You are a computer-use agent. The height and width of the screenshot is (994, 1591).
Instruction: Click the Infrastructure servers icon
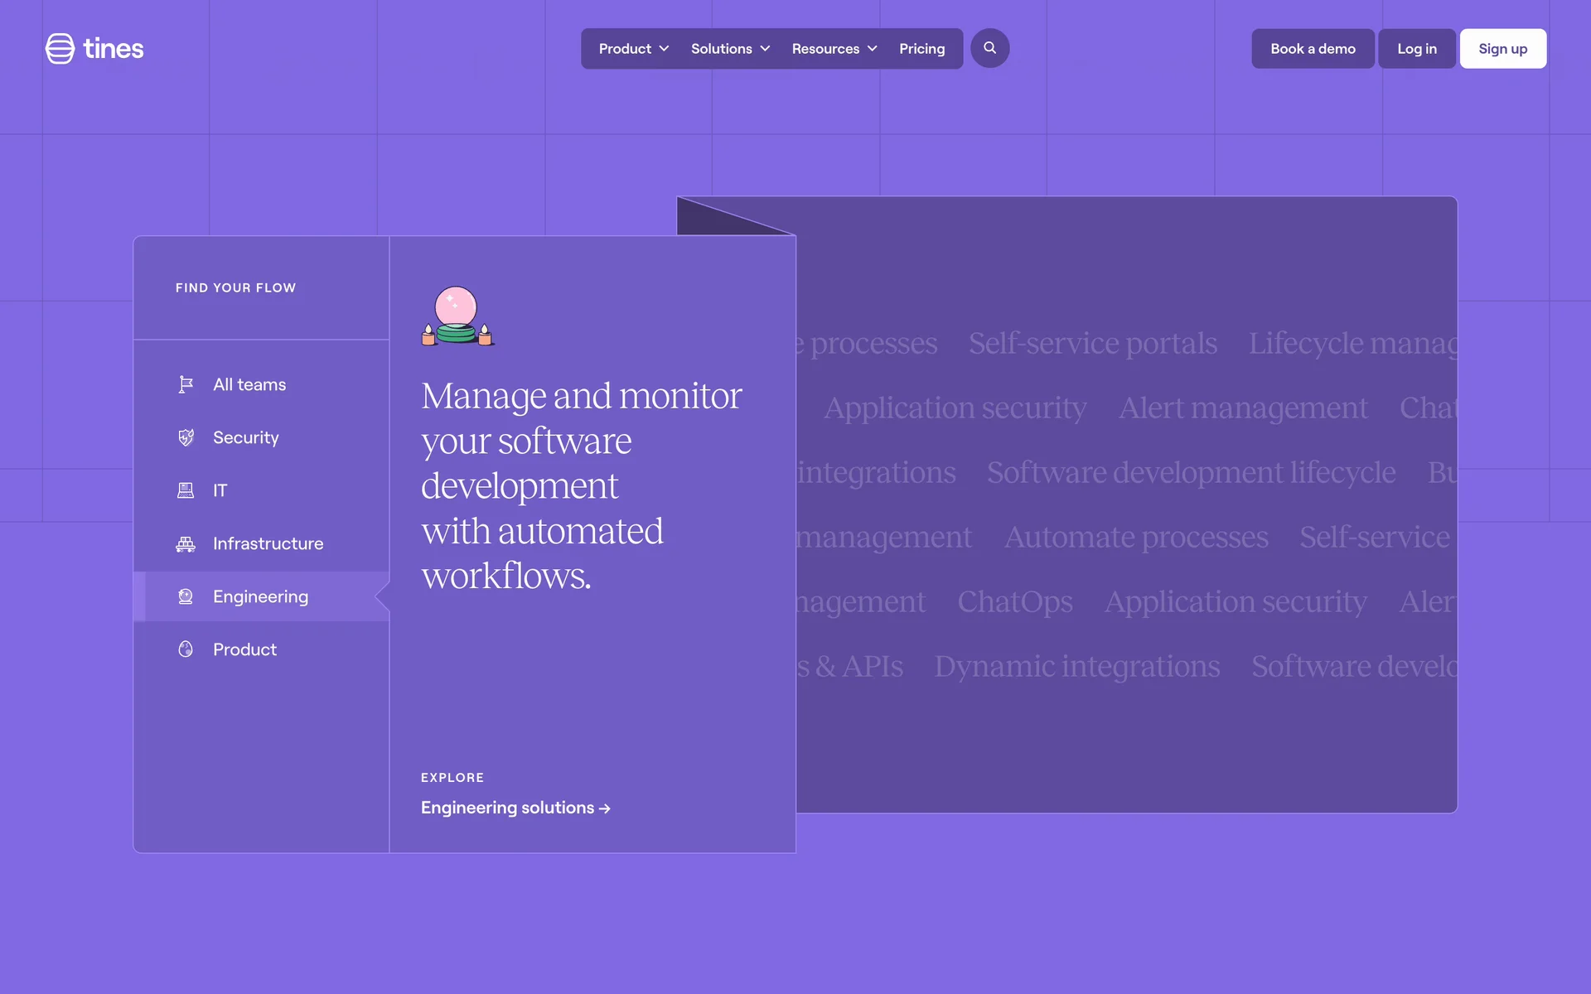[x=186, y=543]
